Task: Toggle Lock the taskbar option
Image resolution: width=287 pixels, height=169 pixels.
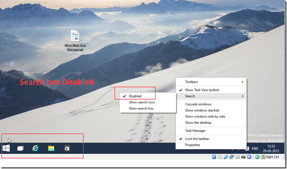Action: click(x=211, y=139)
